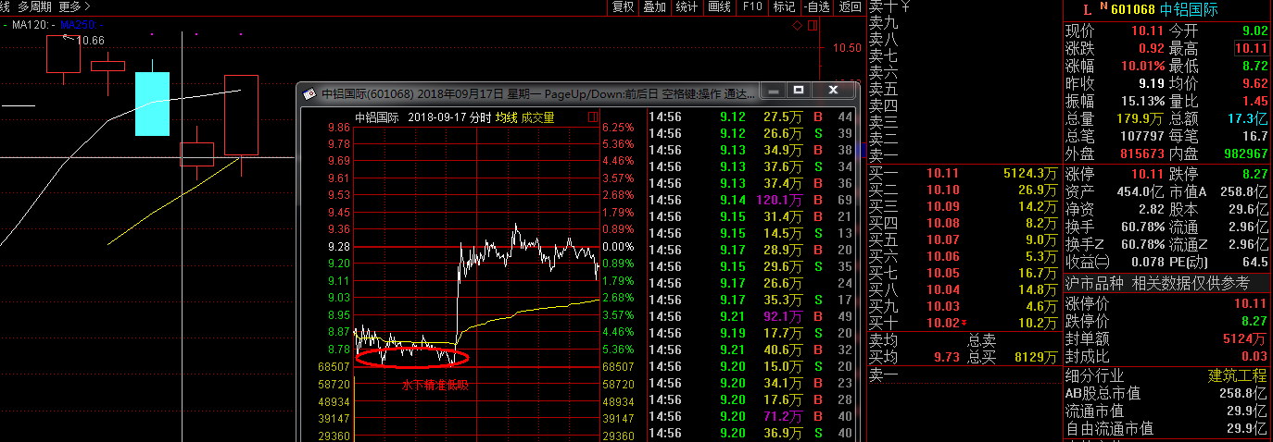Click the 68507 volume axis label on left

tap(334, 366)
